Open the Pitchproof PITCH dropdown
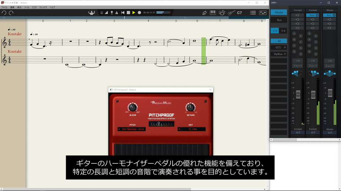The height and width of the screenshot is (191, 341). 131,129
